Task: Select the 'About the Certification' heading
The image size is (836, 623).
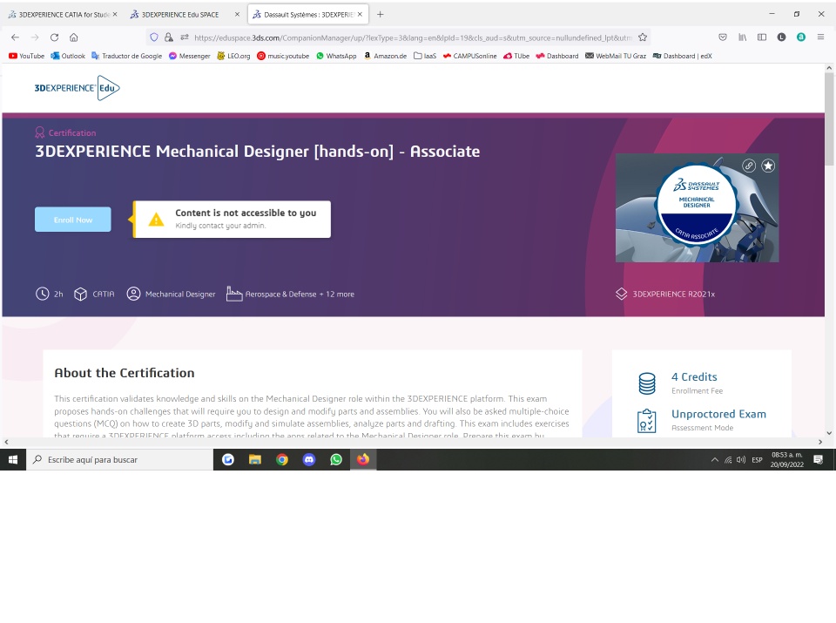Action: click(125, 373)
